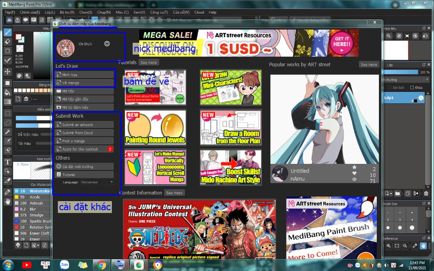Select the Watercolor brush in list

coord(32,191)
